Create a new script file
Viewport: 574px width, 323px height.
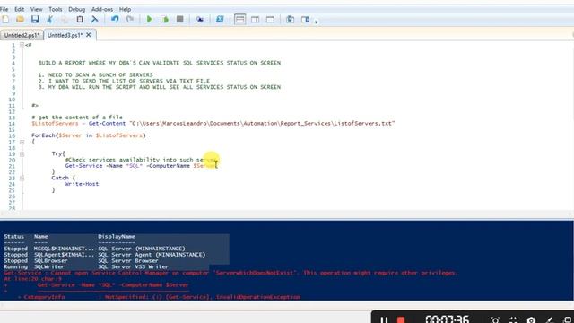point(5,19)
